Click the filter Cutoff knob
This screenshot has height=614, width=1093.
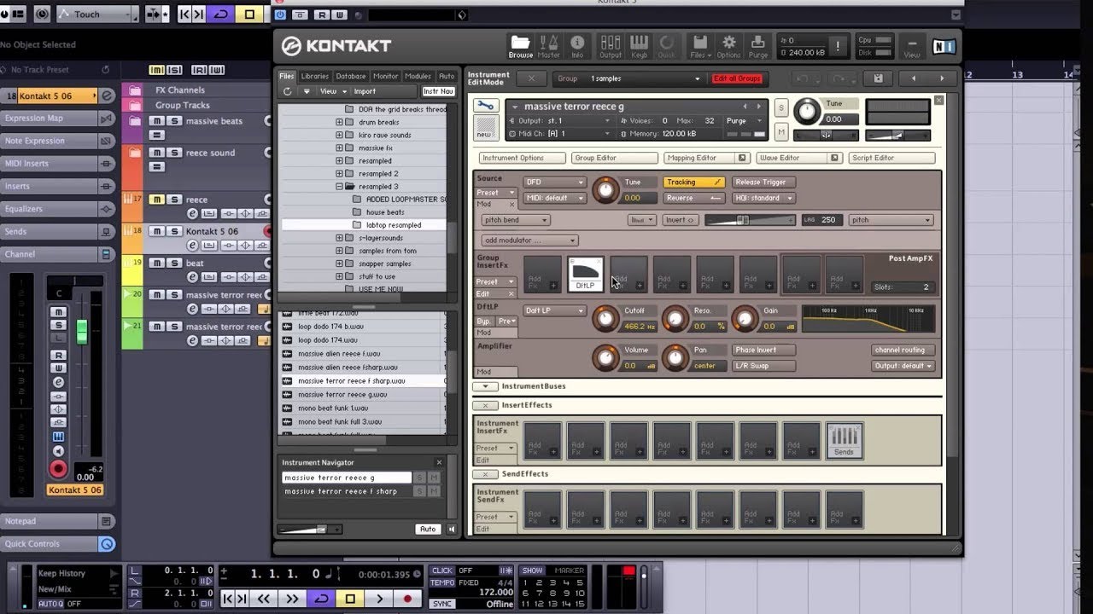tap(605, 318)
